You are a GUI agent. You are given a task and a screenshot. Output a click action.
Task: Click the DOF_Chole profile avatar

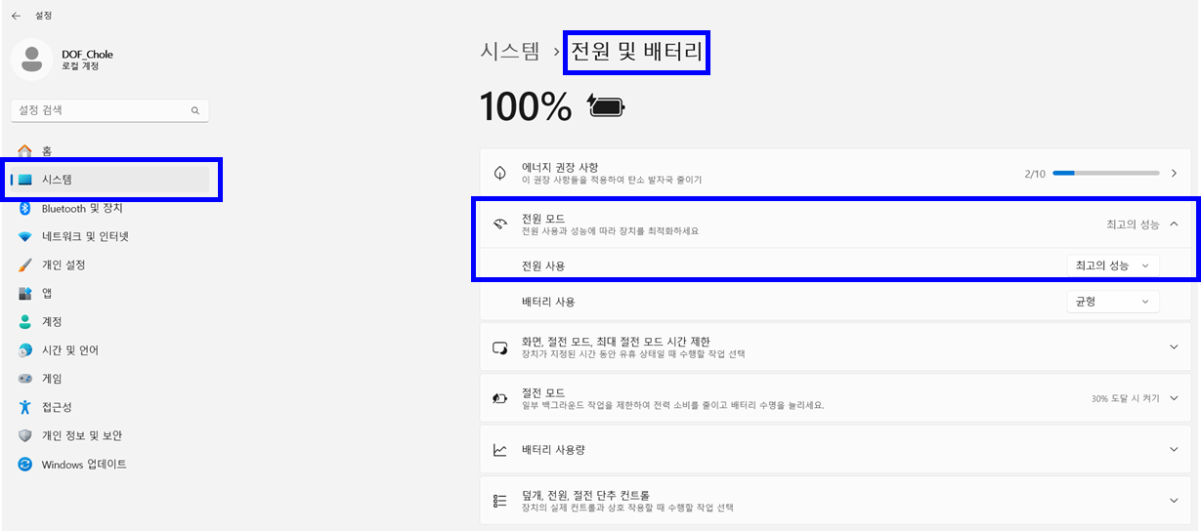click(x=31, y=60)
